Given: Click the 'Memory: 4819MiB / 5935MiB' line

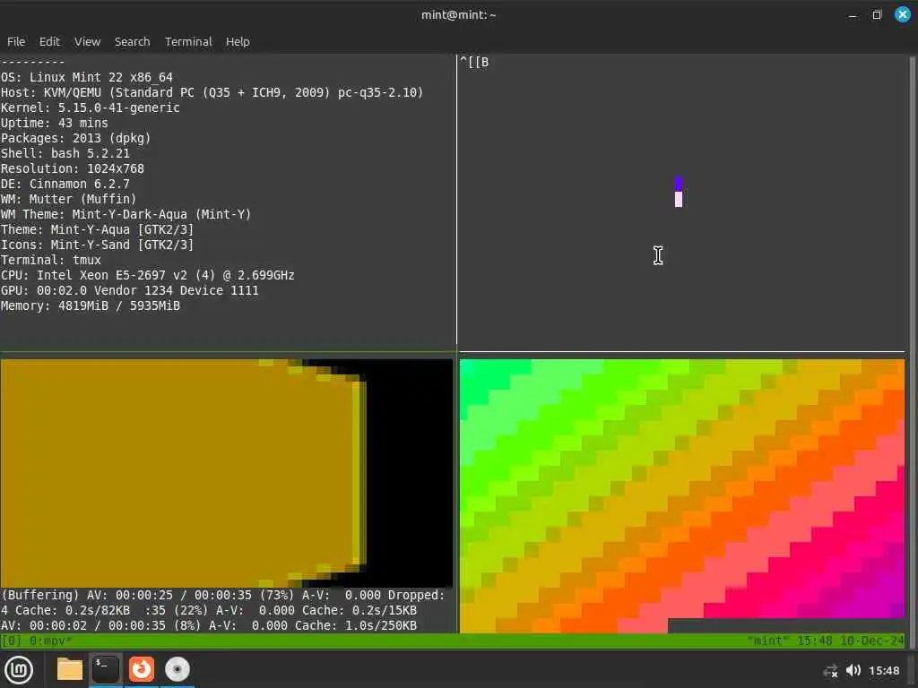Looking at the screenshot, I should tap(91, 305).
